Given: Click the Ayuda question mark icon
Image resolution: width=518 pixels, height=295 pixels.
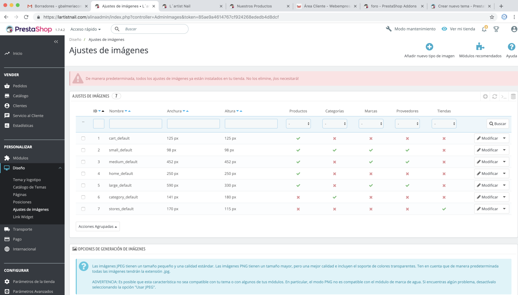Looking at the screenshot, I should tap(511, 47).
